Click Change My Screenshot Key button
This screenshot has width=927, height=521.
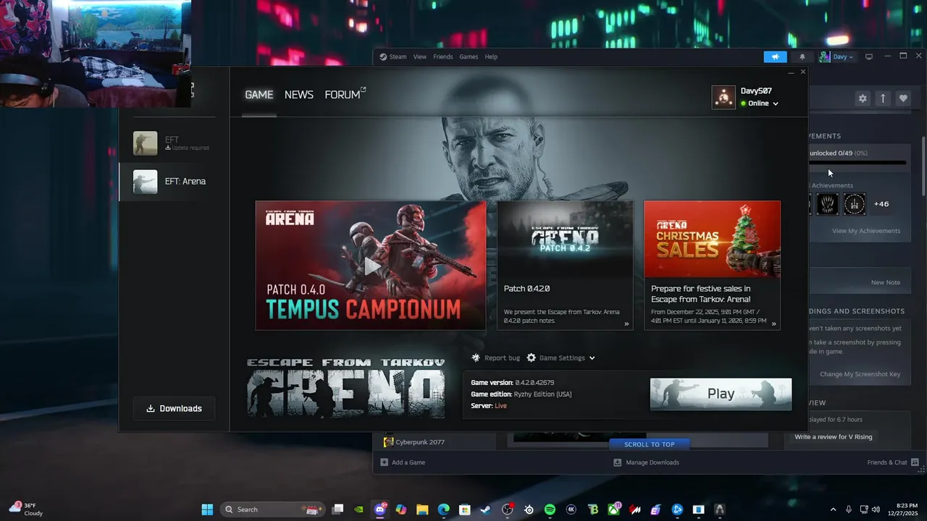click(x=860, y=374)
